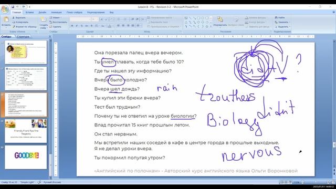336x189 pixels.
Task: Open the round Office button menu
Action: point(5,9)
